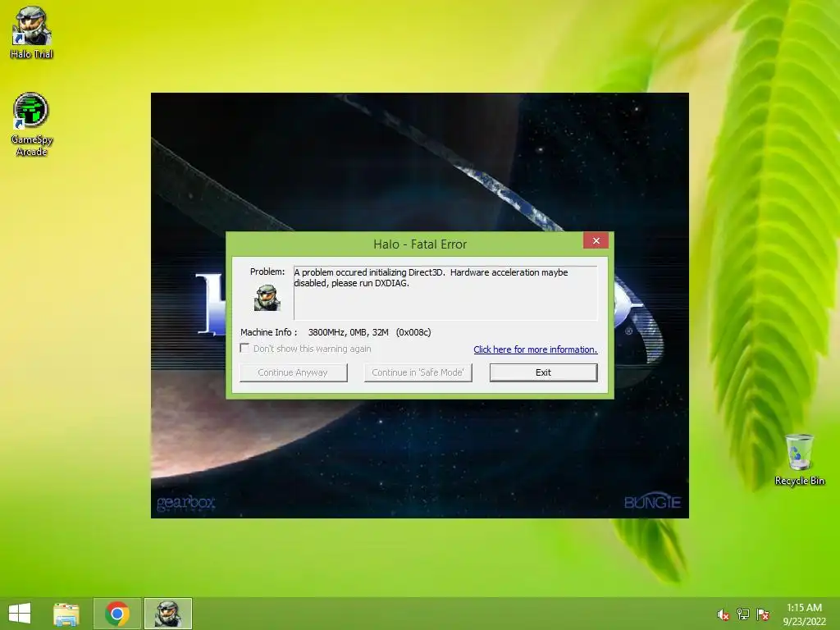Open Action Center flag tray icon

[763, 614]
